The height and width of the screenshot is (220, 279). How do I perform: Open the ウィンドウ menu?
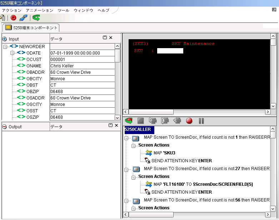pos(83,10)
